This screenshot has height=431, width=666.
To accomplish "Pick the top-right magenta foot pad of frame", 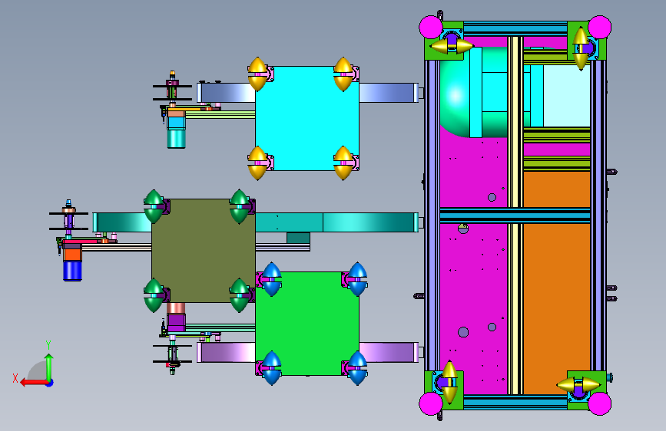I will pyautogui.click(x=599, y=27).
